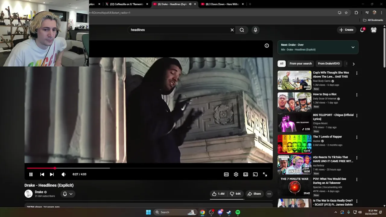Open Chrome from the taskbar
The height and width of the screenshot is (217, 386).
click(x=202, y=212)
